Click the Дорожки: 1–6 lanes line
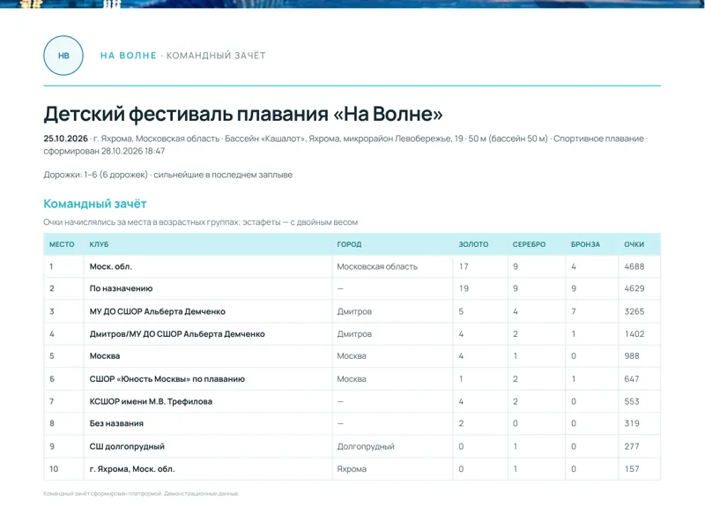Screen dimensions: 705x515 pos(167,175)
